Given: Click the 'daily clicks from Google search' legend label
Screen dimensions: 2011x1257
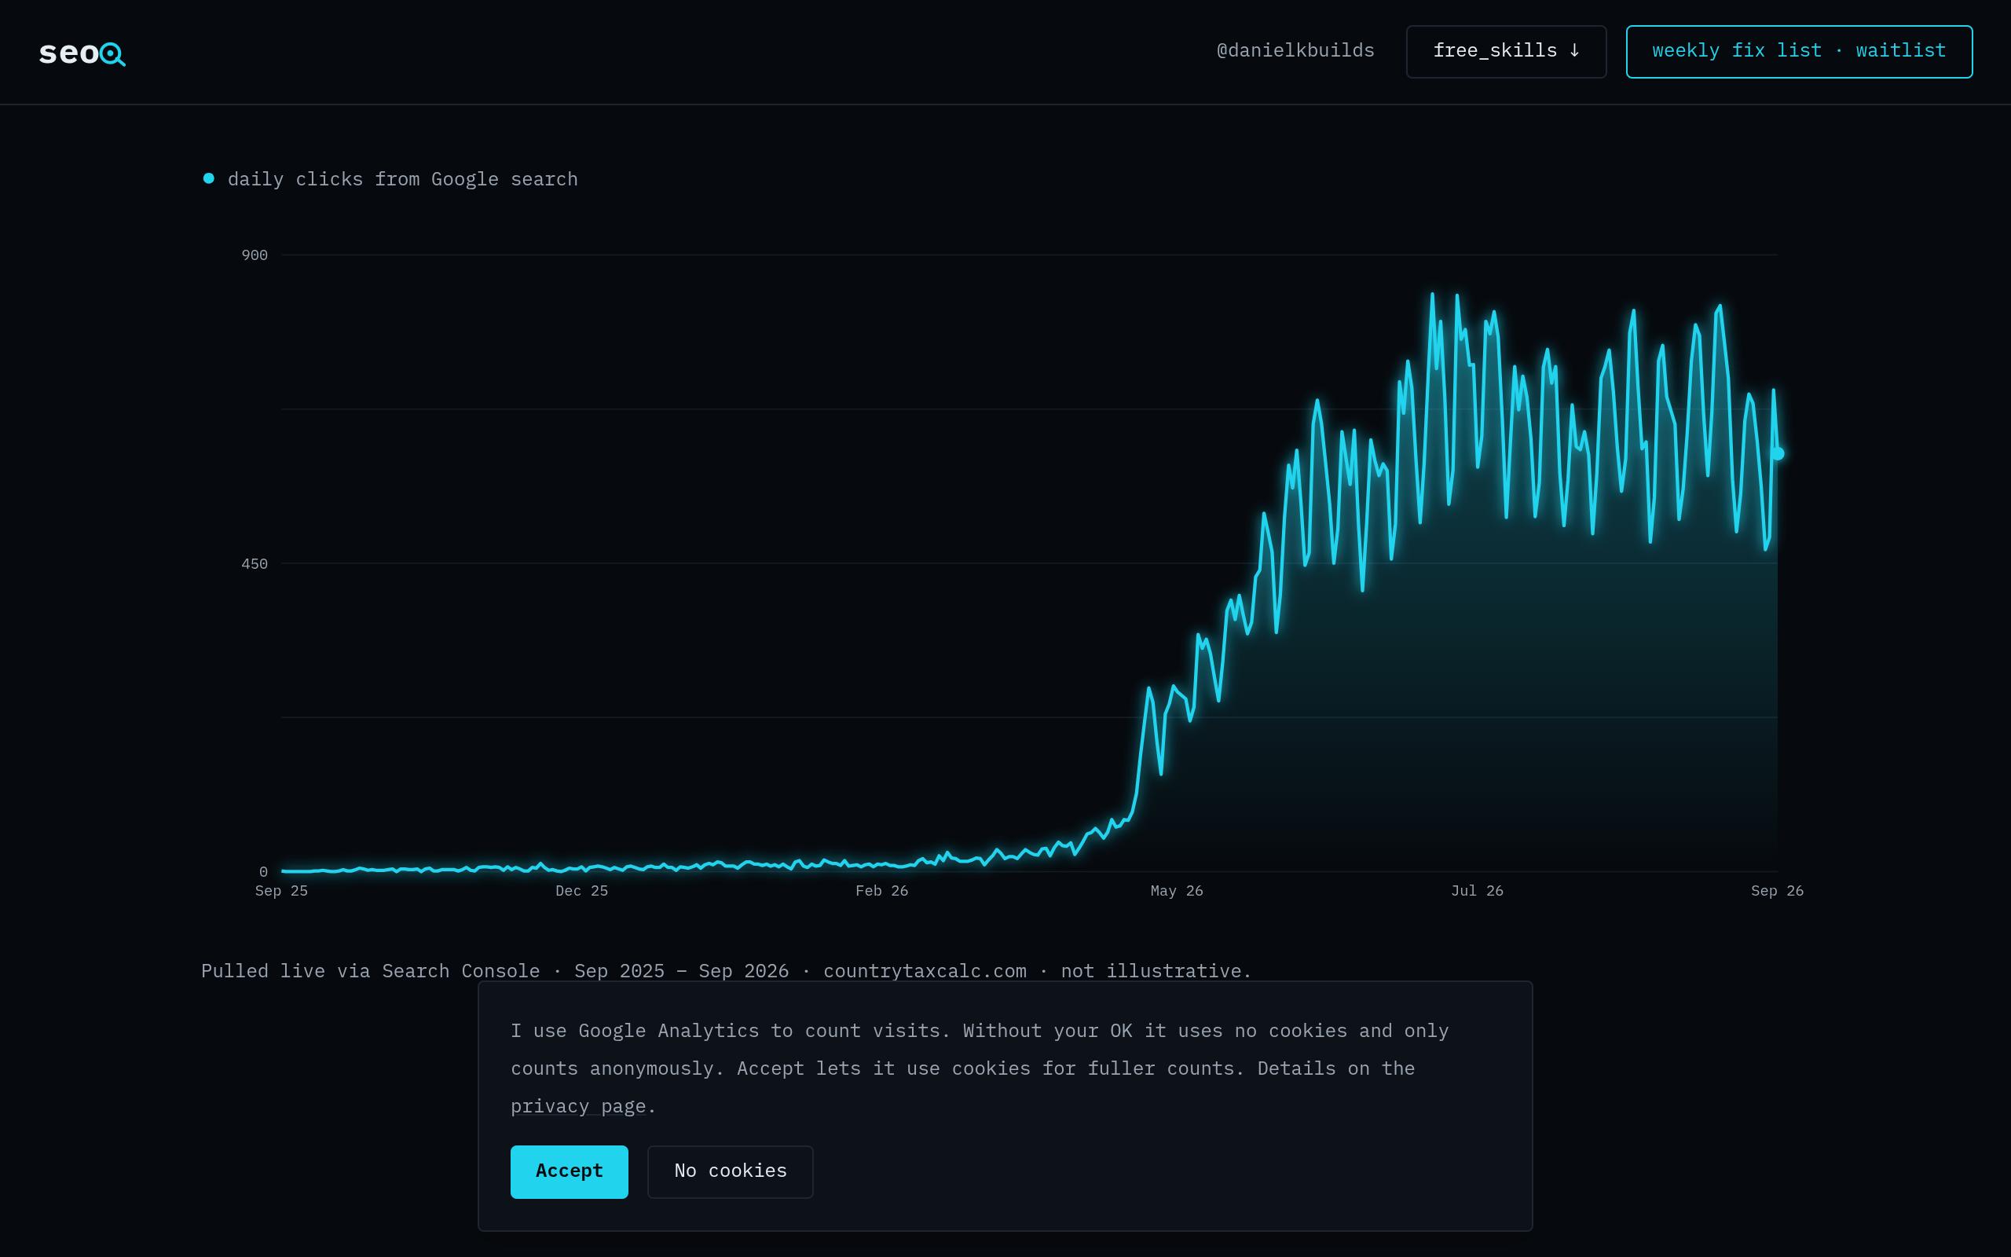Looking at the screenshot, I should (x=402, y=180).
